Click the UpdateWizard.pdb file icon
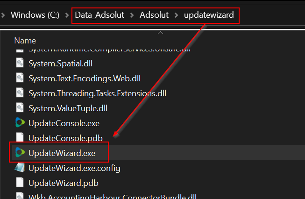Screen dimensions: 305x199 coord(20,183)
